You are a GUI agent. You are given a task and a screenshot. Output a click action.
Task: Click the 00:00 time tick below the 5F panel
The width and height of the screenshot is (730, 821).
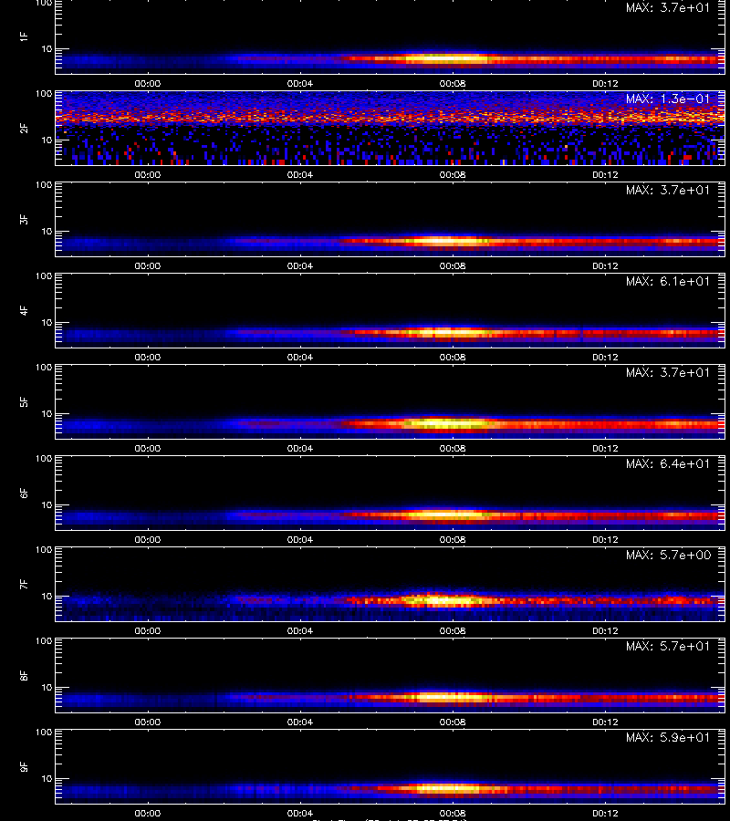point(148,449)
